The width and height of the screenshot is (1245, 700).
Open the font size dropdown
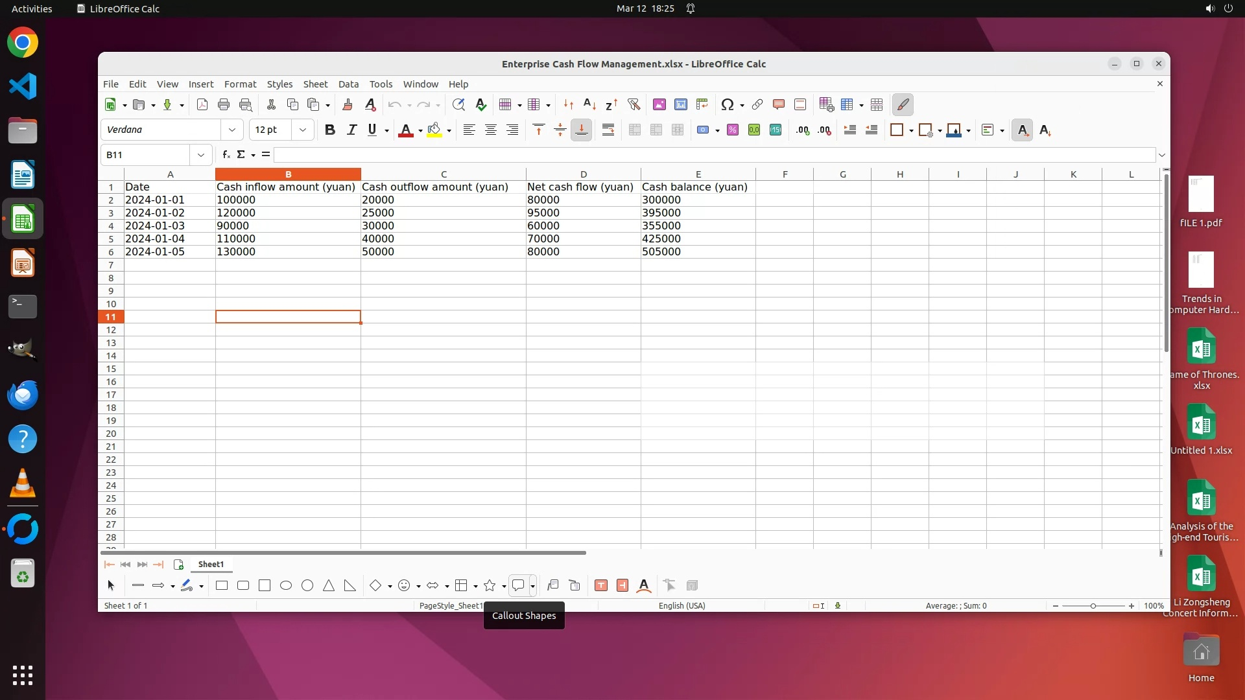(x=303, y=130)
